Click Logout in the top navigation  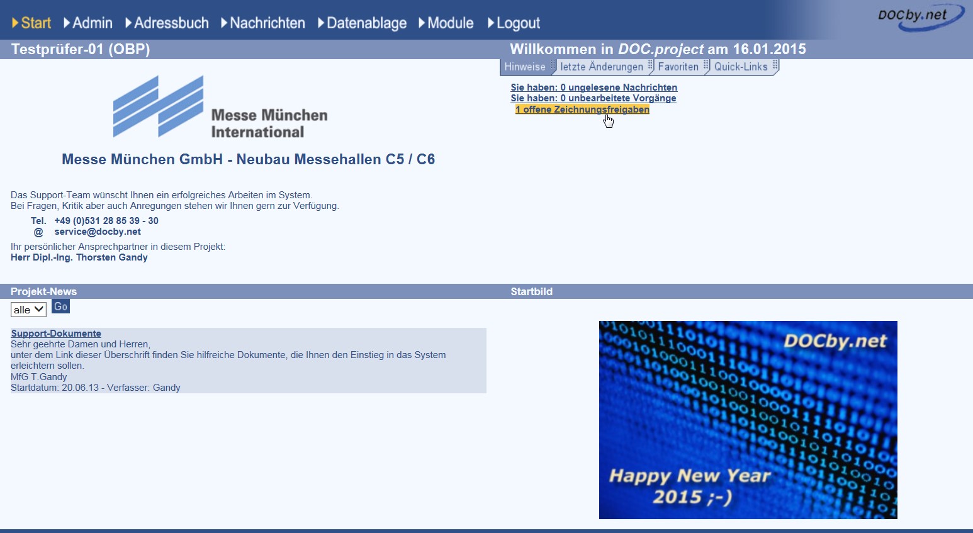tap(514, 23)
